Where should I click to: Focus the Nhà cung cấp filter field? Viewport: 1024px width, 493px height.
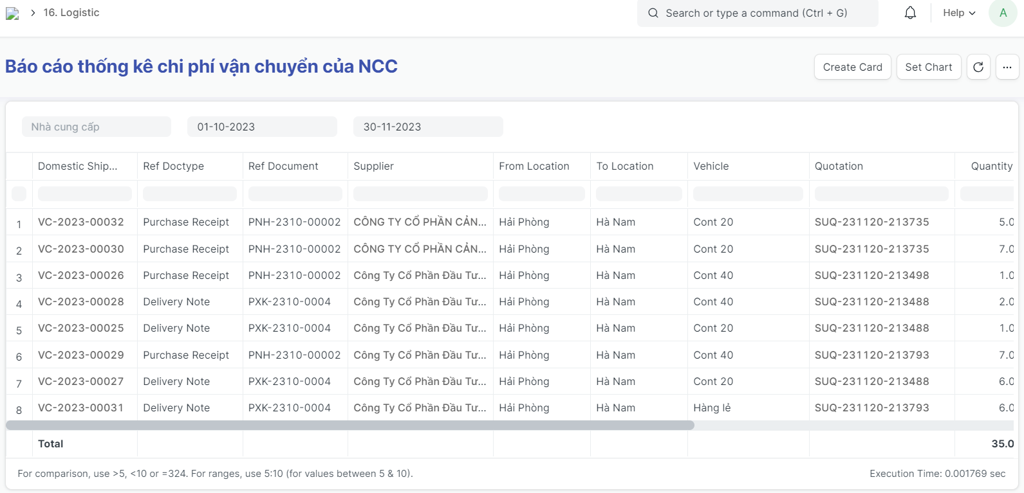click(97, 127)
